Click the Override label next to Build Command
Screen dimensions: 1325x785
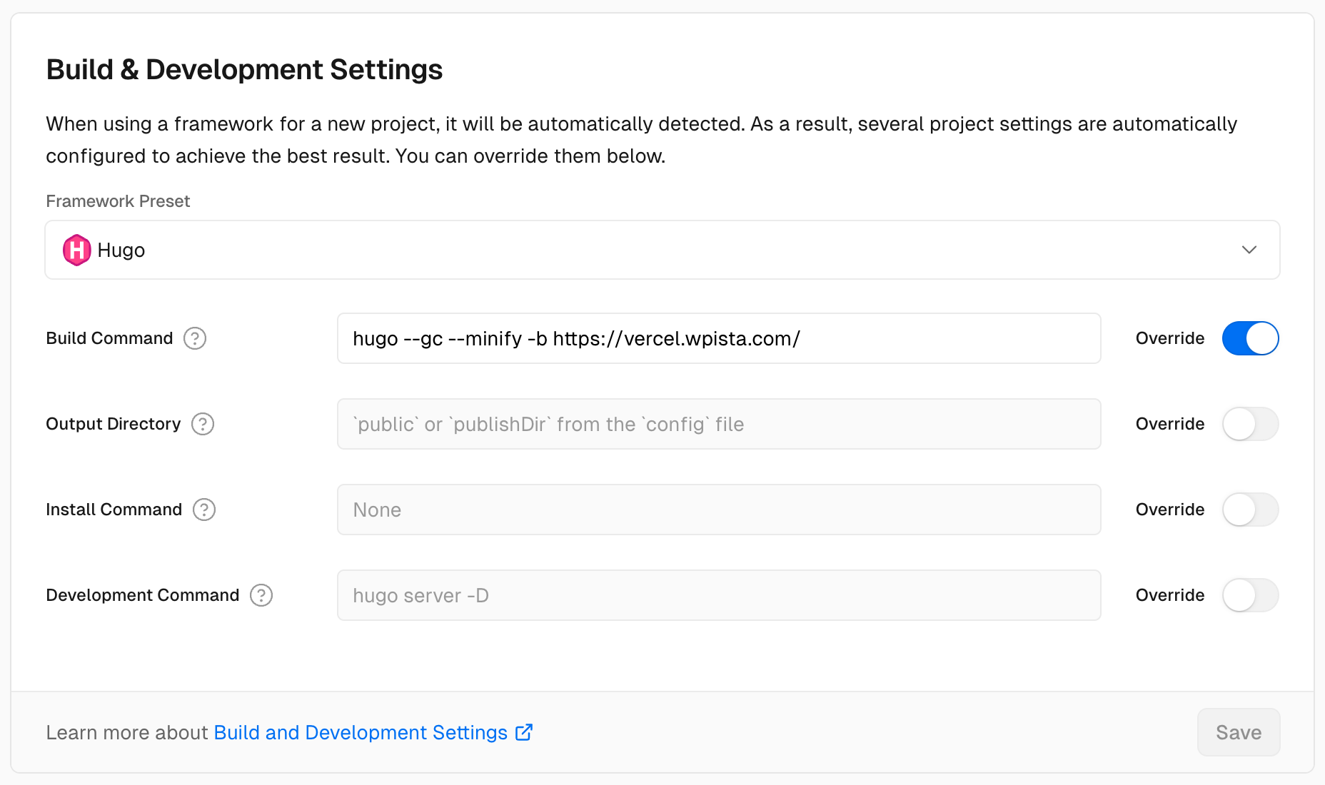[1169, 338]
